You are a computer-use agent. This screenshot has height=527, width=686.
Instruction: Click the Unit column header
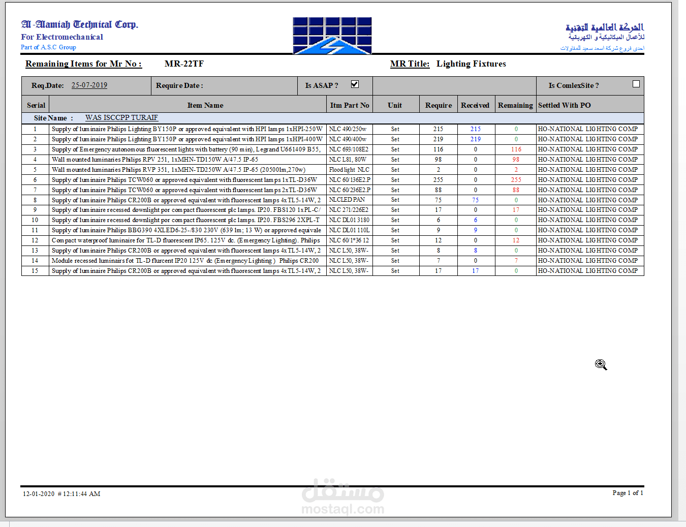(395, 105)
